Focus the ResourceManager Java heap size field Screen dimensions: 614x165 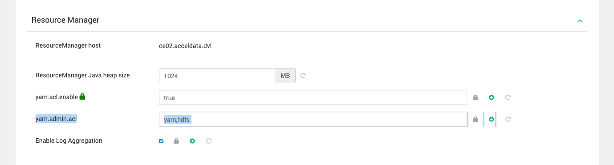pyautogui.click(x=217, y=76)
